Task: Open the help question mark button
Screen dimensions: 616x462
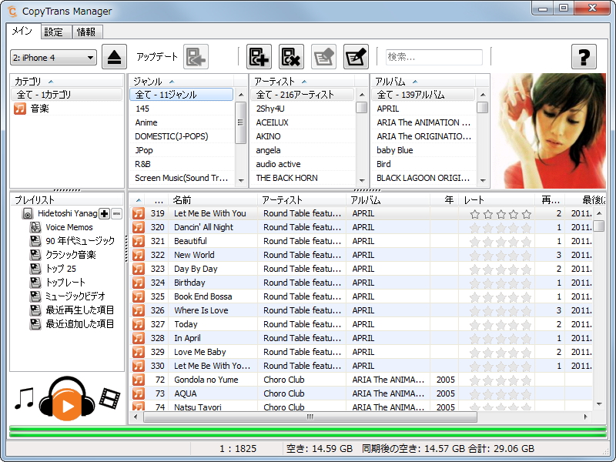Action: click(584, 56)
